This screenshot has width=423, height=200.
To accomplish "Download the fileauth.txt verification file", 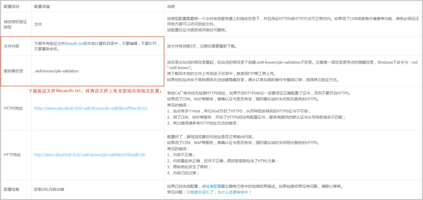I will (74, 44).
